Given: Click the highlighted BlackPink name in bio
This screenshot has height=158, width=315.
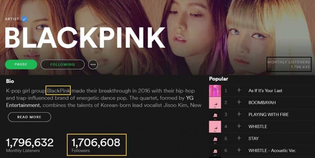Looking at the screenshot, I should (x=58, y=91).
